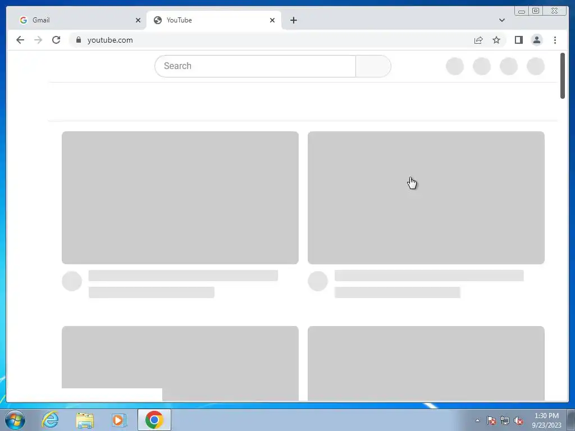575x431 pixels.
Task: Click the YouTube Search field
Action: tap(255, 66)
